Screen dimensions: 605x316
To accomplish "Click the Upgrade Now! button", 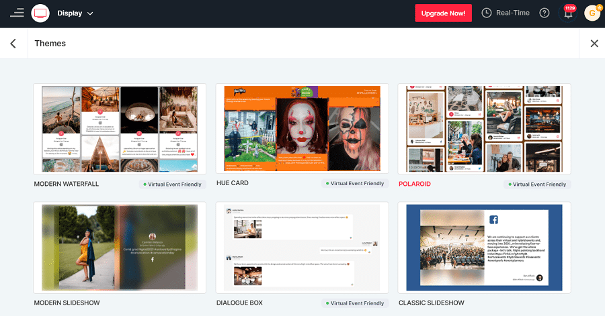I will pos(443,13).
